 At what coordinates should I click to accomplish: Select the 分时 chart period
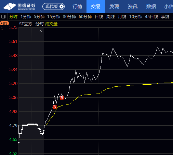13,17
